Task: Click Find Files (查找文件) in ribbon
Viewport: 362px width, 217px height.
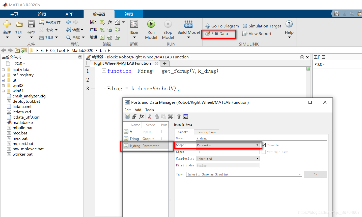Action: (50, 22)
